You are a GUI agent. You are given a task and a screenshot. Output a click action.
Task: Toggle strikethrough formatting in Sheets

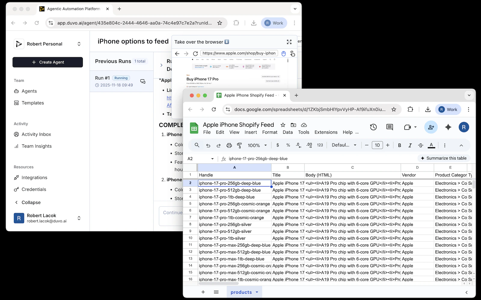pyautogui.click(x=421, y=145)
